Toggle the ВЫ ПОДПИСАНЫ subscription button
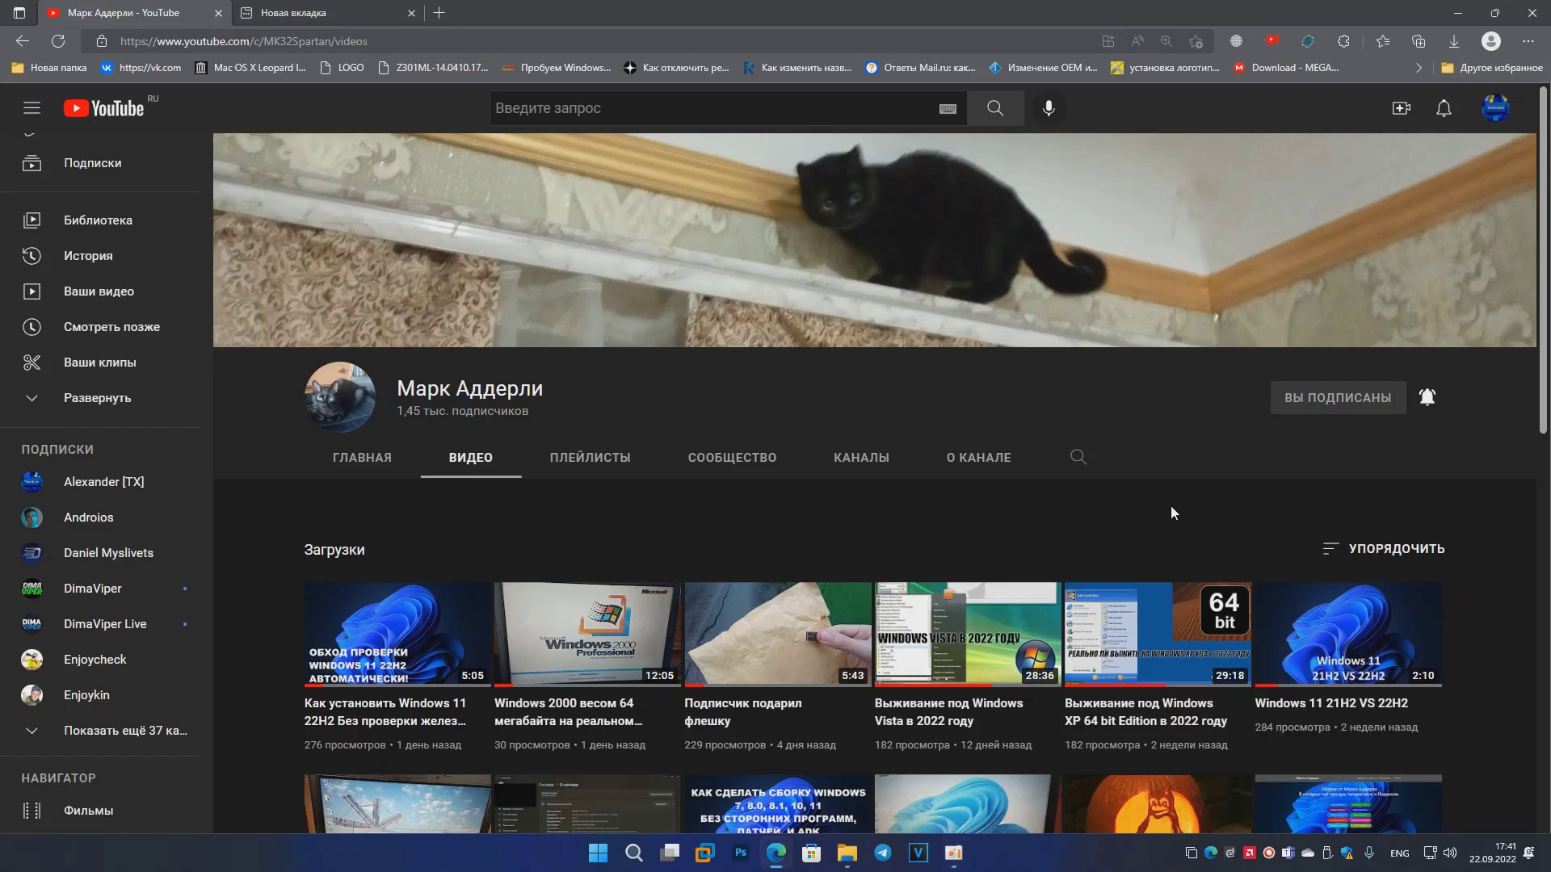1551x872 pixels. (1337, 398)
